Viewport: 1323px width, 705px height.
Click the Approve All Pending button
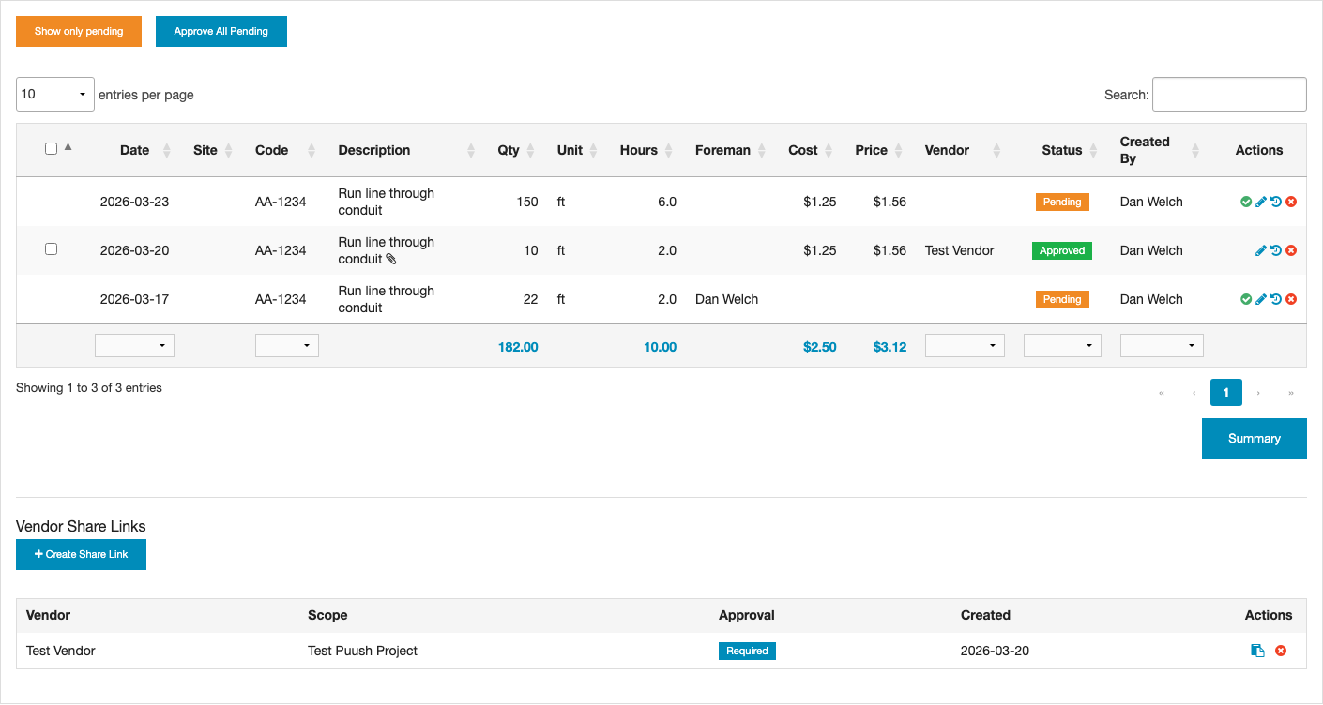pyautogui.click(x=221, y=31)
